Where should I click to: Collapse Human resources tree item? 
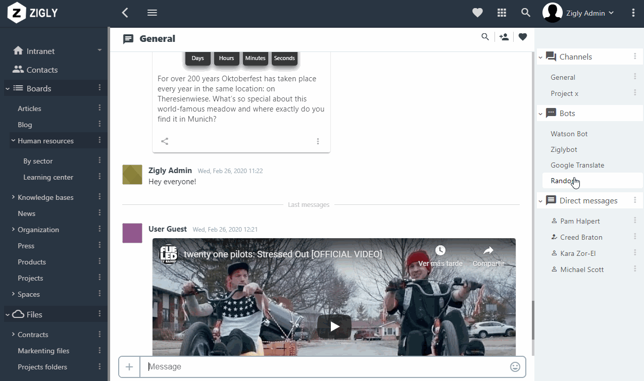click(x=13, y=140)
